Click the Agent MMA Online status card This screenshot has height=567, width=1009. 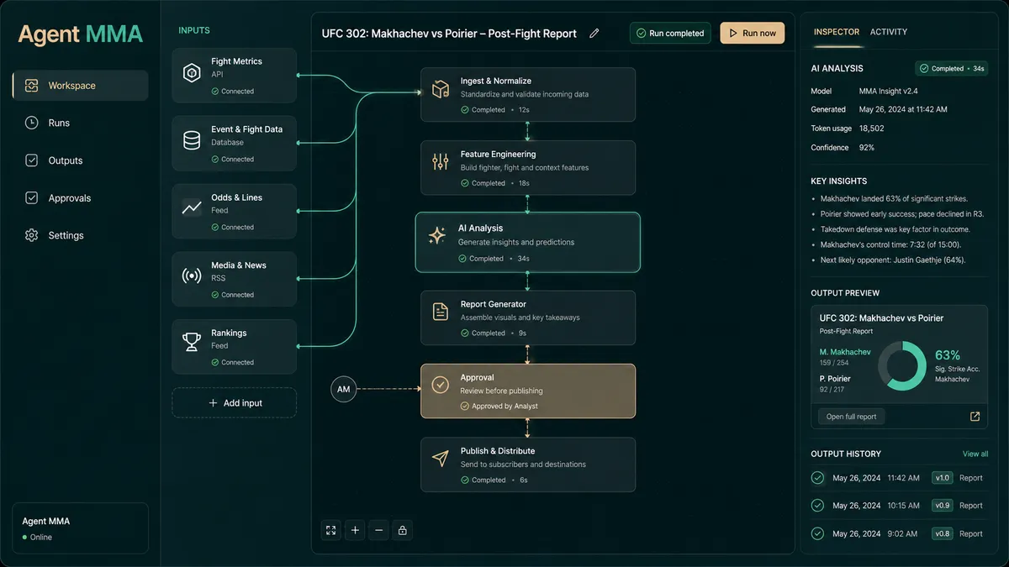pos(80,528)
